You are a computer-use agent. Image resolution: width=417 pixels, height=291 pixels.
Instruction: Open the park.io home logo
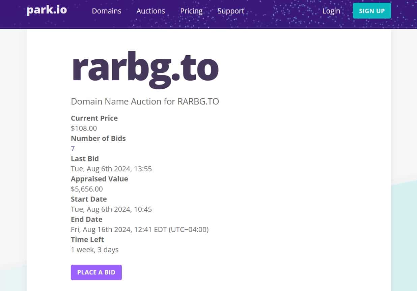[x=47, y=10]
